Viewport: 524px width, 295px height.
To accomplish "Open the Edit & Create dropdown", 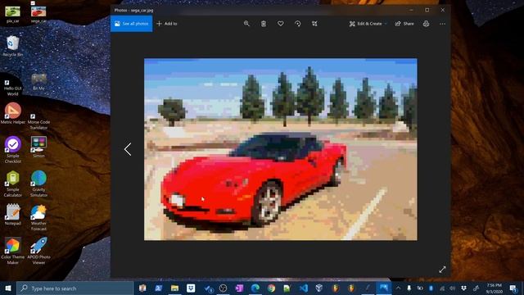I will click(x=368, y=24).
